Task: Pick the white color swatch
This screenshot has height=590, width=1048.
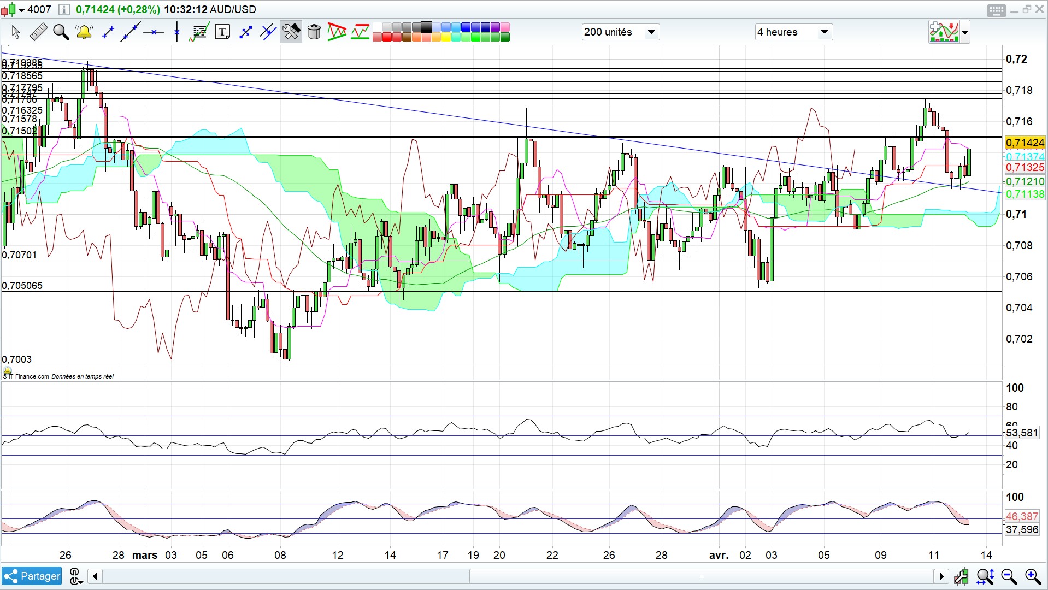Action: 376,27
